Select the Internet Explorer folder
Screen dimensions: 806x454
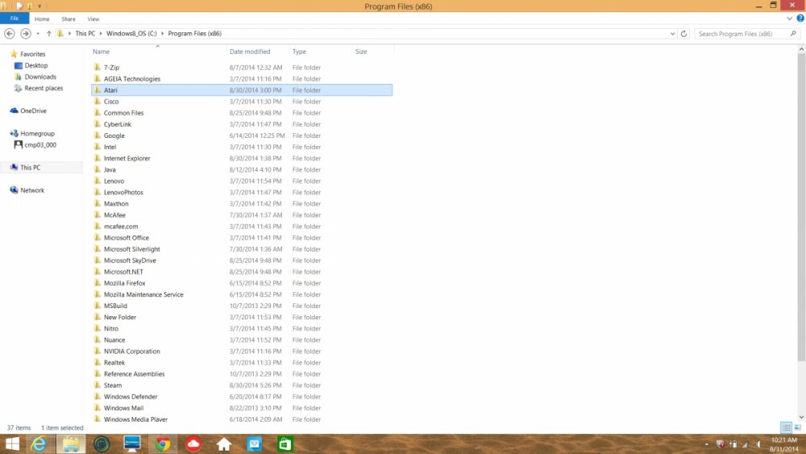point(127,158)
